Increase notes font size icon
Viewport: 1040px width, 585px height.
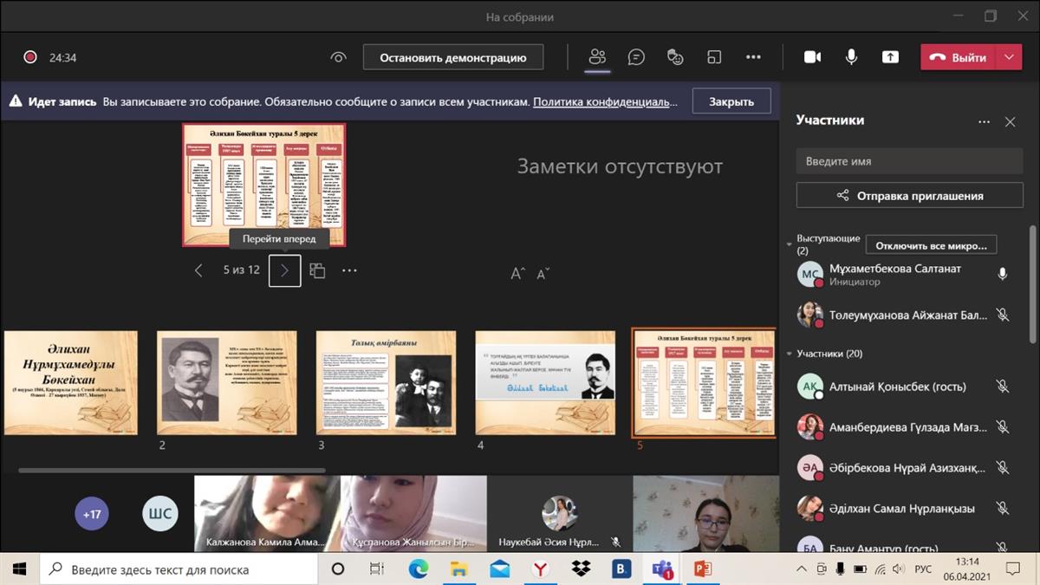[517, 274]
